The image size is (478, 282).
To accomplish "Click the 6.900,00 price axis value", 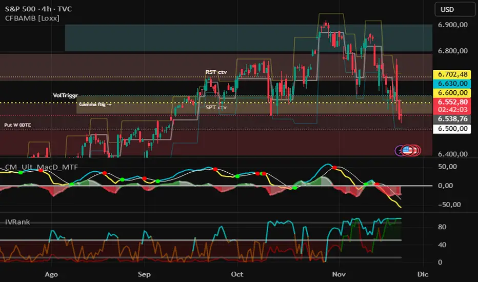I will click(x=453, y=25).
